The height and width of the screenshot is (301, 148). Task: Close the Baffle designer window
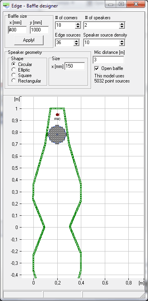tap(136, 4)
